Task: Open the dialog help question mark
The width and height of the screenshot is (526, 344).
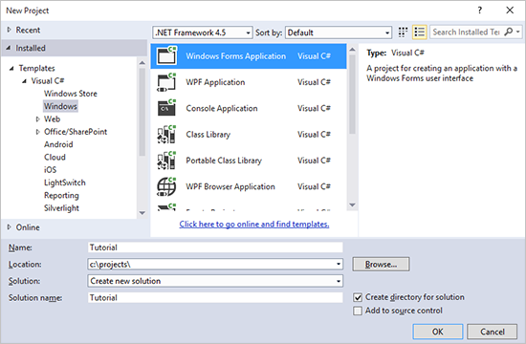Action: coord(480,11)
